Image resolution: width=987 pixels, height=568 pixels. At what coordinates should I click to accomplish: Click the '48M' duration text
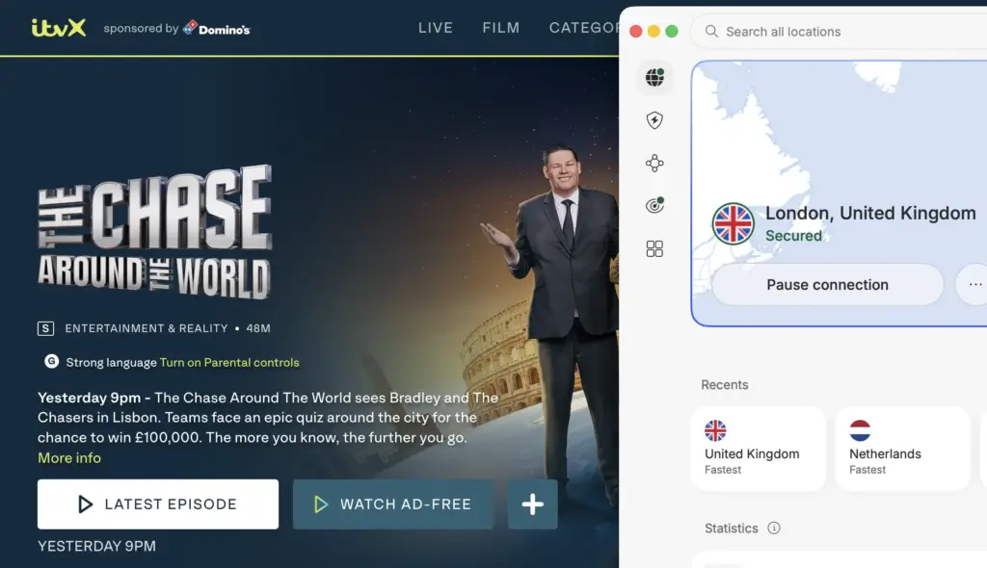click(x=258, y=328)
